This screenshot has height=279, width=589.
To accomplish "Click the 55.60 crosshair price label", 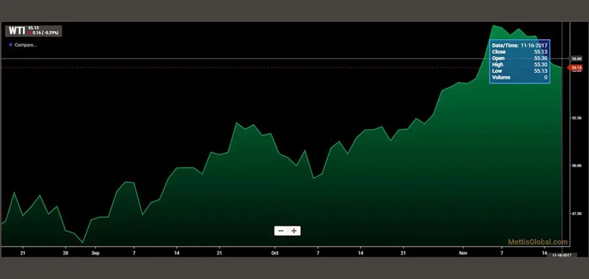I will pos(576,58).
